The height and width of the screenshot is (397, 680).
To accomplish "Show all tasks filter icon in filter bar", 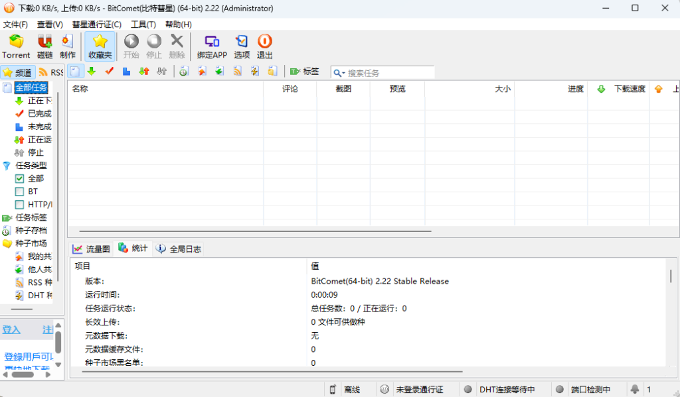I will (x=75, y=72).
